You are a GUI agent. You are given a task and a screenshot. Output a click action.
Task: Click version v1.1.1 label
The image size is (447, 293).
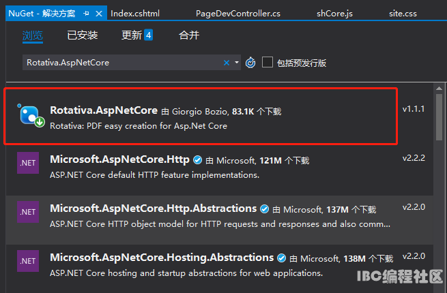click(414, 109)
